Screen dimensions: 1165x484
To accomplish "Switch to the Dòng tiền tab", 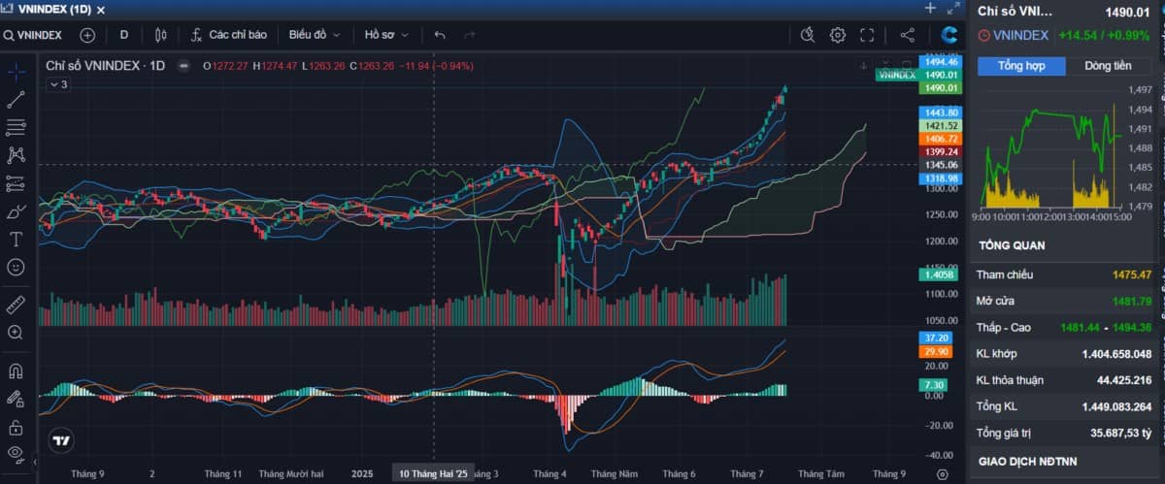I will coord(1108,66).
